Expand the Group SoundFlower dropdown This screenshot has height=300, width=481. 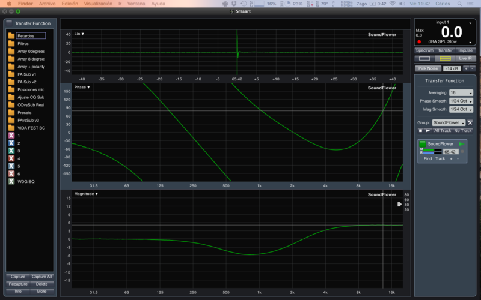click(x=449, y=122)
